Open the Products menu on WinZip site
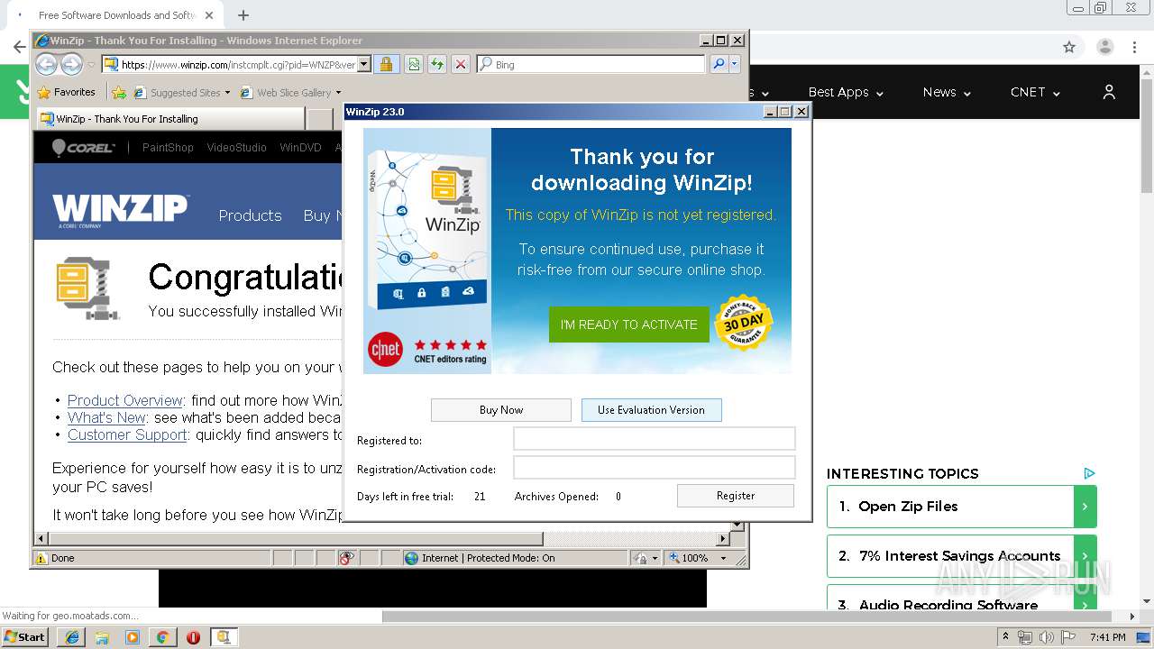Viewport: 1154px width, 649px height. [250, 215]
